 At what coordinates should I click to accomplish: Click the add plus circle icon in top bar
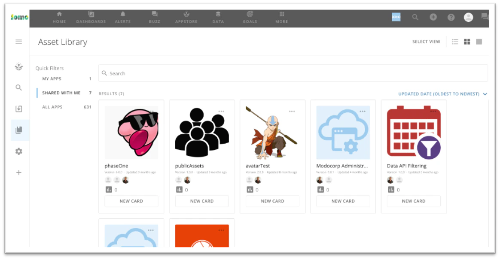[433, 17]
